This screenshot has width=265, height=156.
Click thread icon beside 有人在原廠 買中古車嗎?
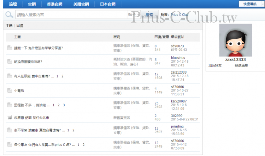click(x=10, y=76)
